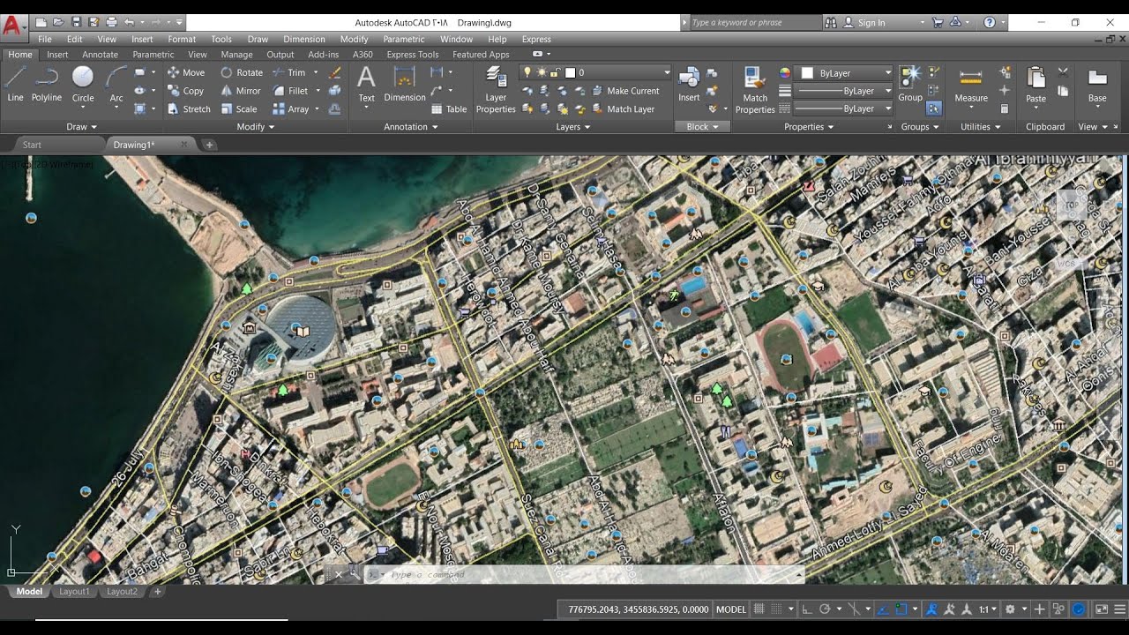
Task: Open the Measure utility
Action: 971,86
